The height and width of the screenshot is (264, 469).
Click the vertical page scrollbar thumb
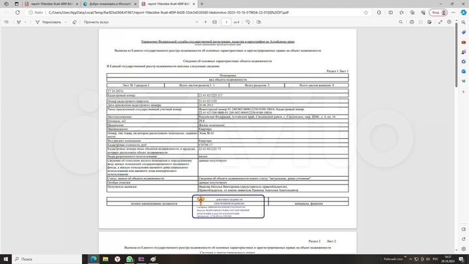pos(456,55)
